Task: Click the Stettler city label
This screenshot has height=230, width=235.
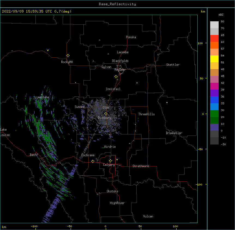Action: [x=173, y=65]
